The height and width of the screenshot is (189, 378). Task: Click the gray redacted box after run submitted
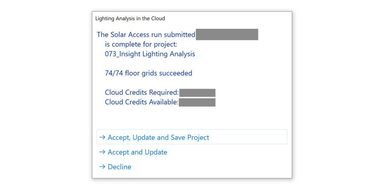(227, 34)
